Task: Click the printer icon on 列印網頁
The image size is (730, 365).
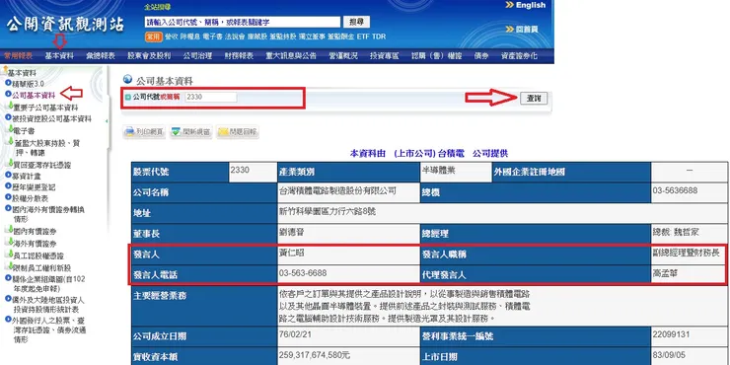Action: 130,132
